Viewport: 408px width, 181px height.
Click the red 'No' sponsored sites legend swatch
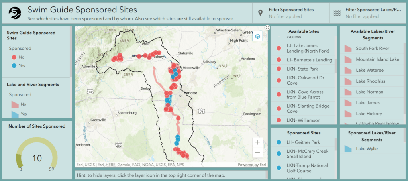point(14,57)
